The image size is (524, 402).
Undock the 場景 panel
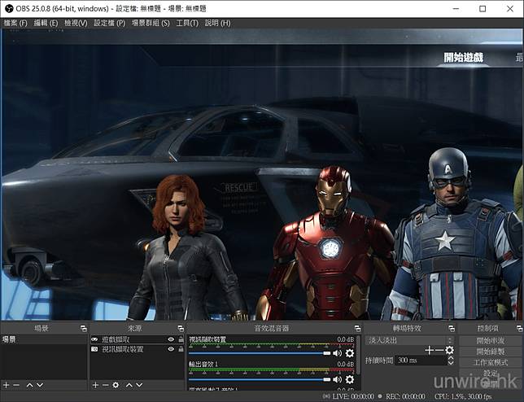[x=84, y=329]
